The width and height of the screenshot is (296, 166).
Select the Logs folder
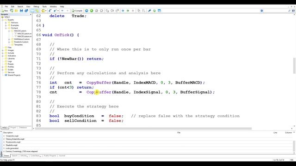(10, 61)
